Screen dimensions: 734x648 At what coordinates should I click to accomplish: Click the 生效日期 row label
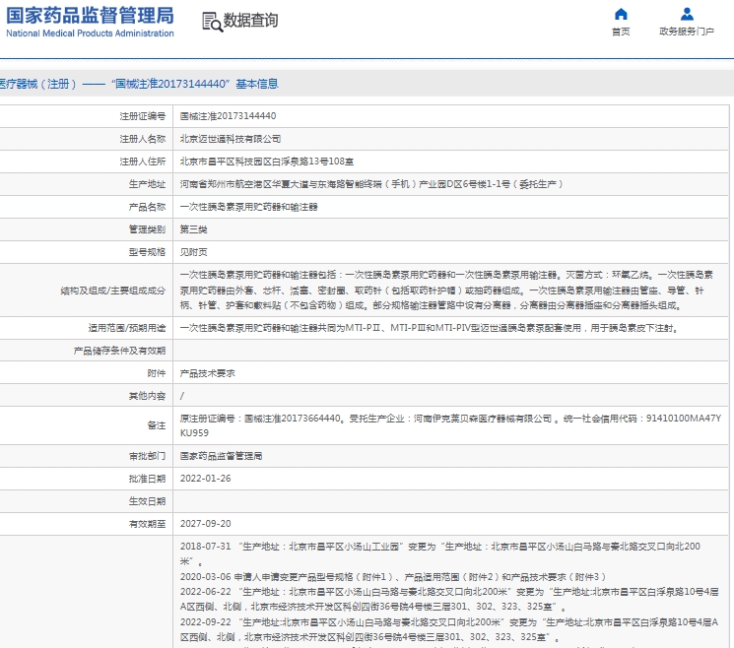coord(147,501)
